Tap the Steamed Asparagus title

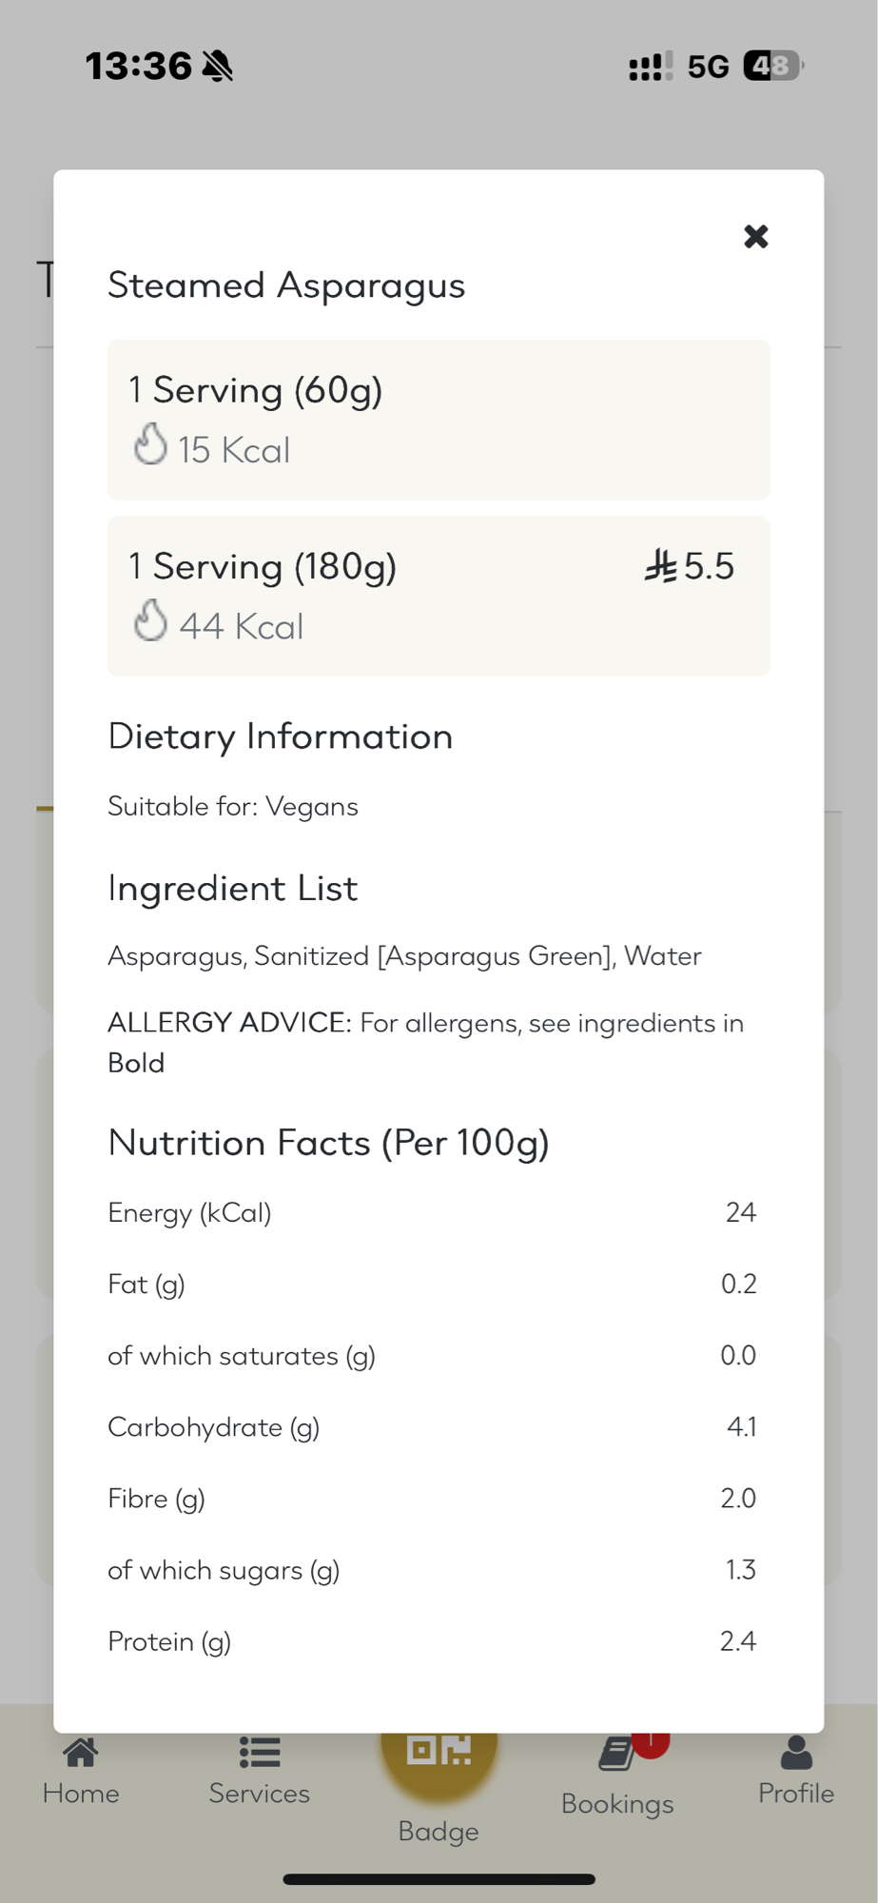(286, 285)
